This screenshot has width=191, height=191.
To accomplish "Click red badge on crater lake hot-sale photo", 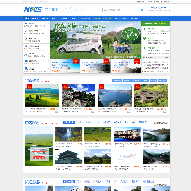I will pos(101,87).
